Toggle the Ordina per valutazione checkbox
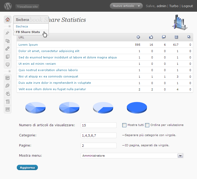 (x=147, y=125)
